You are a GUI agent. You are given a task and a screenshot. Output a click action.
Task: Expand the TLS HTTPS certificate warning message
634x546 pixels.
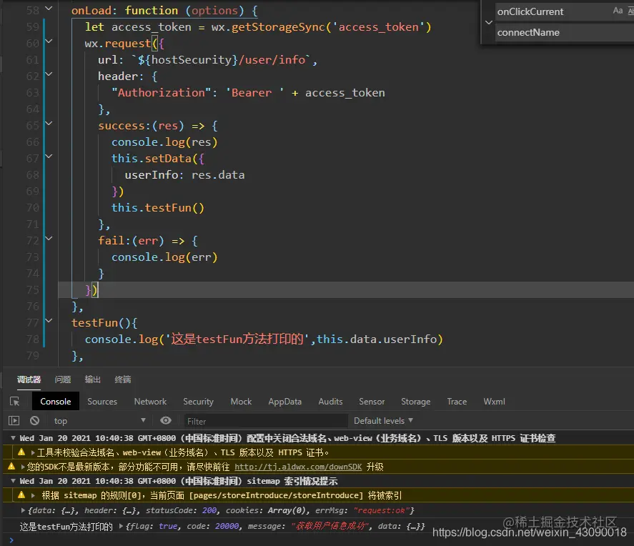tap(33, 452)
